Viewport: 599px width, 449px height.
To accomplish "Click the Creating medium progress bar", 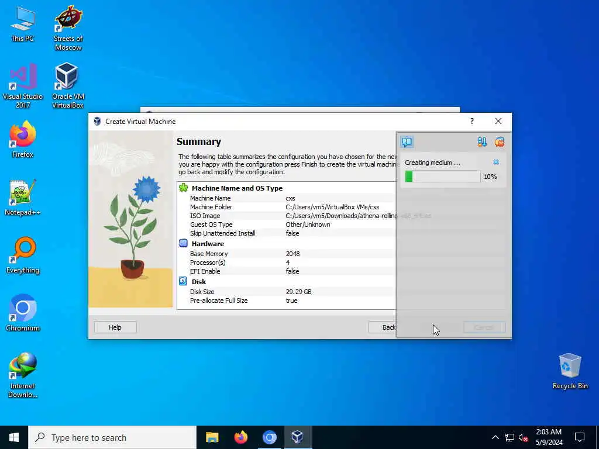I will pyautogui.click(x=442, y=177).
